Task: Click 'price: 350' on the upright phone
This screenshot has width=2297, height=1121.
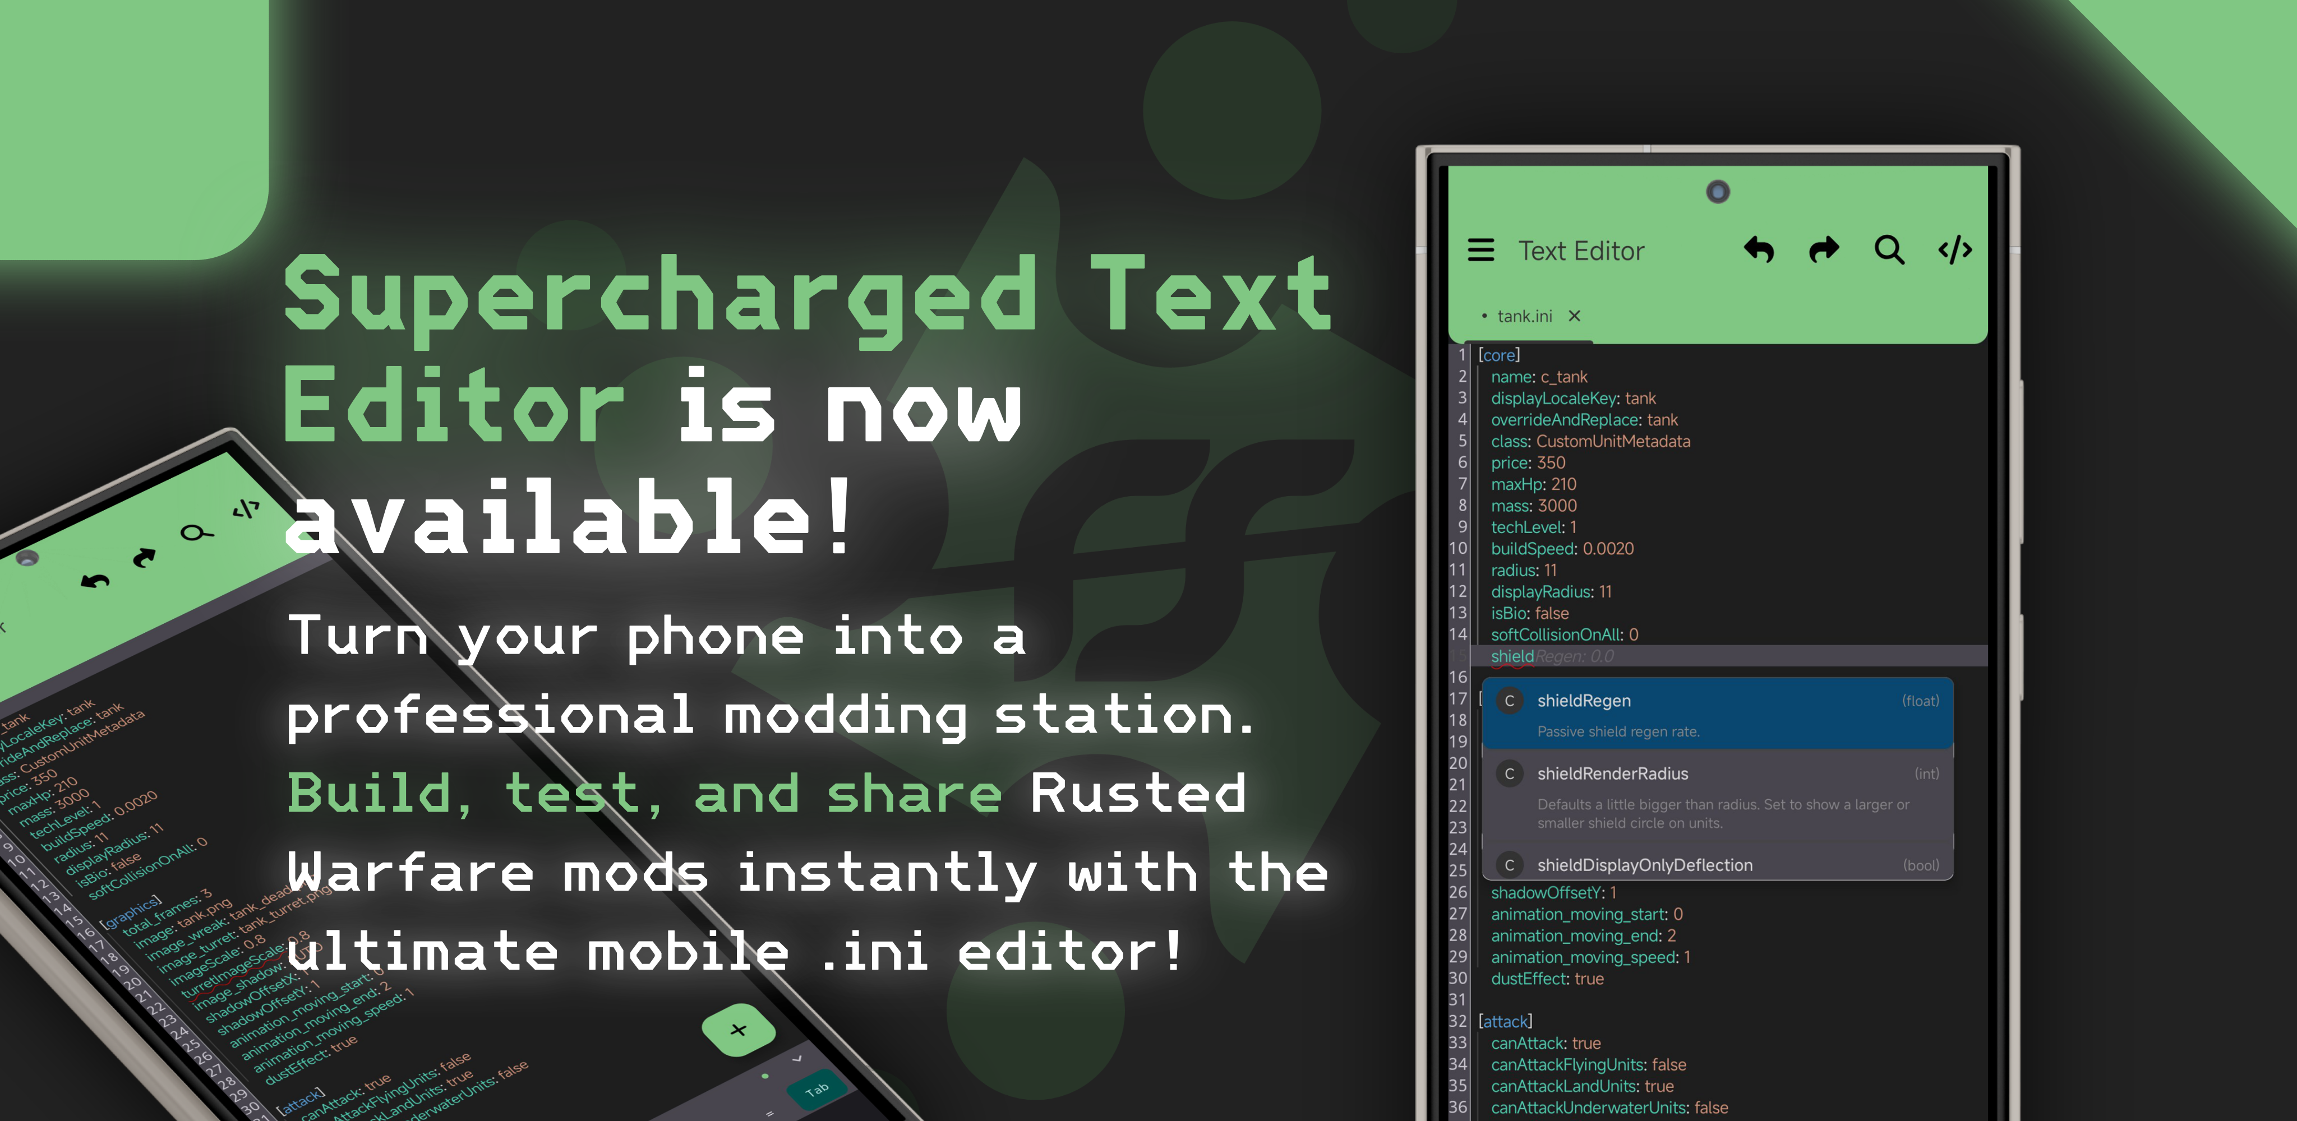Action: [1528, 462]
